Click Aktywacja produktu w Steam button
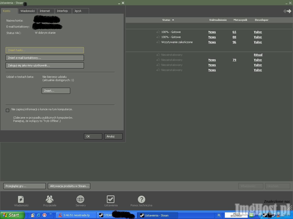This screenshot has height=219, width=293. point(69,186)
